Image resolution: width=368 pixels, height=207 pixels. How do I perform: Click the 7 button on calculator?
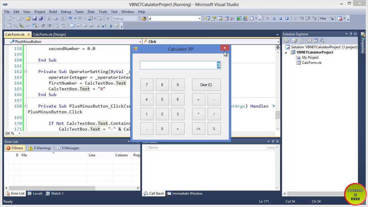[147, 85]
